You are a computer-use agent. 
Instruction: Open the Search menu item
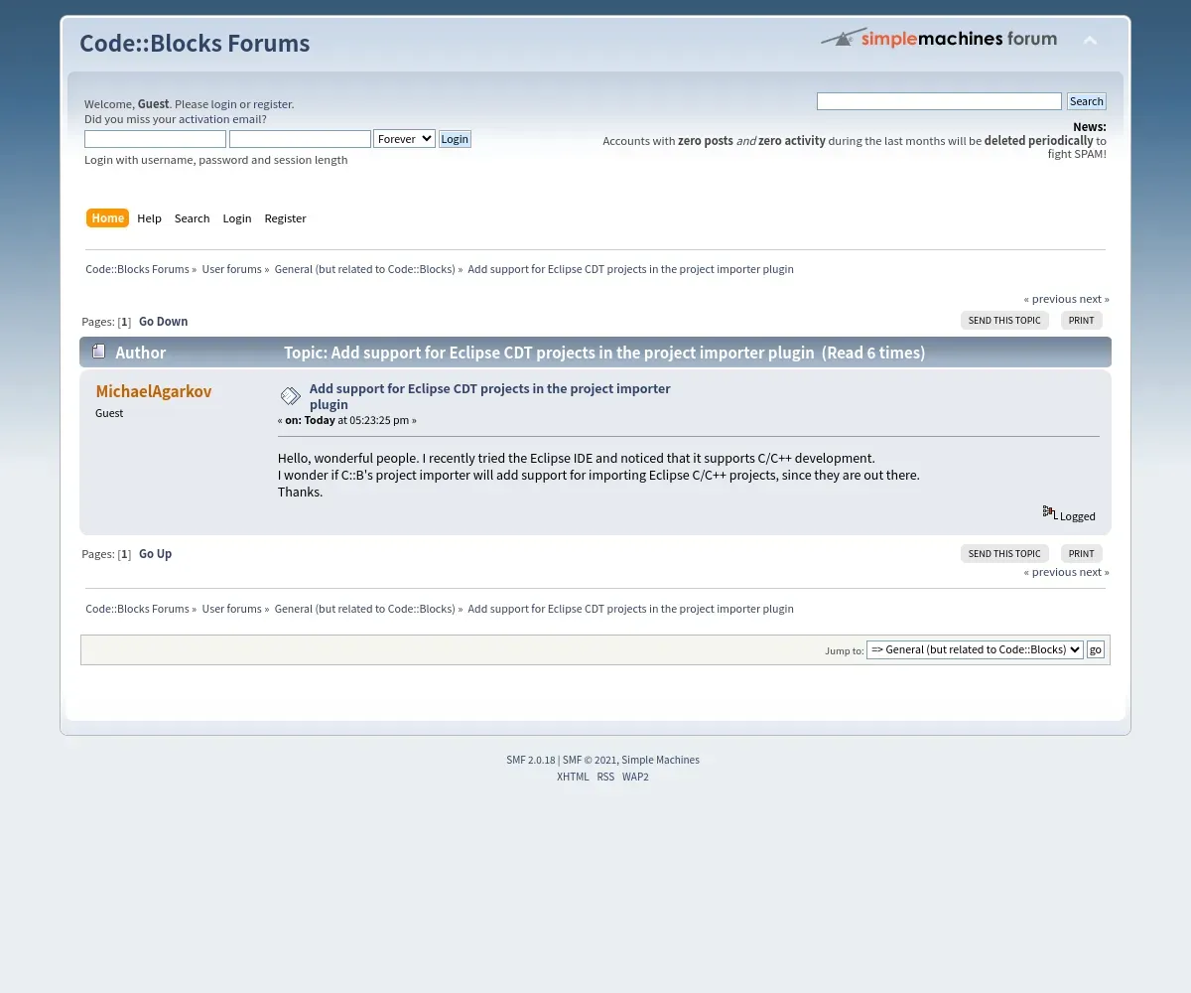click(192, 218)
